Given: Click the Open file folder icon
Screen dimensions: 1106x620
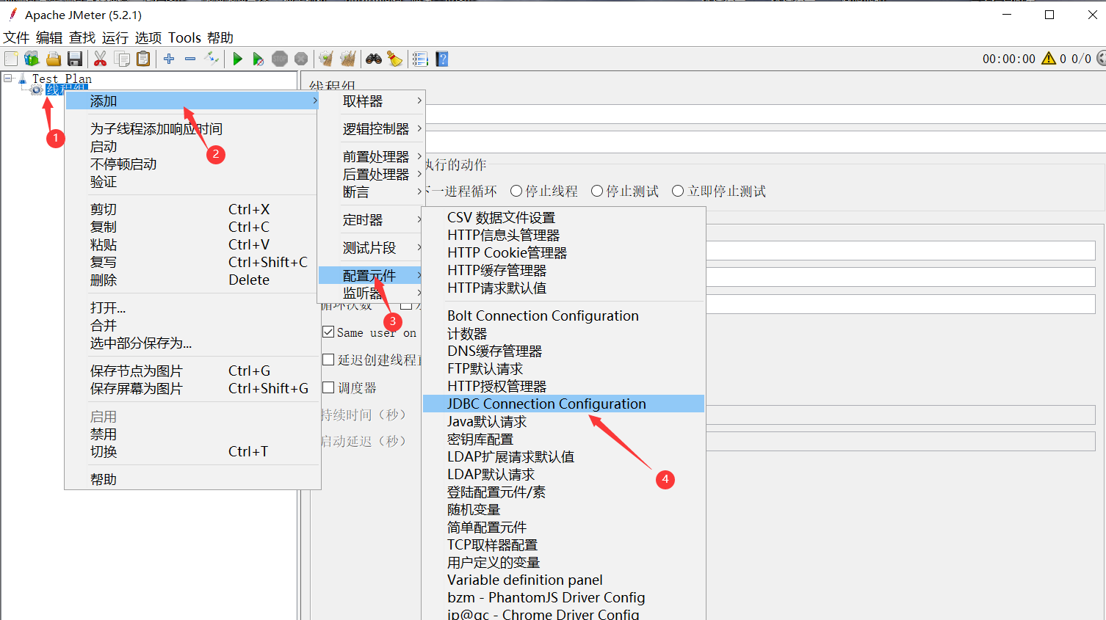Looking at the screenshot, I should click(x=54, y=59).
